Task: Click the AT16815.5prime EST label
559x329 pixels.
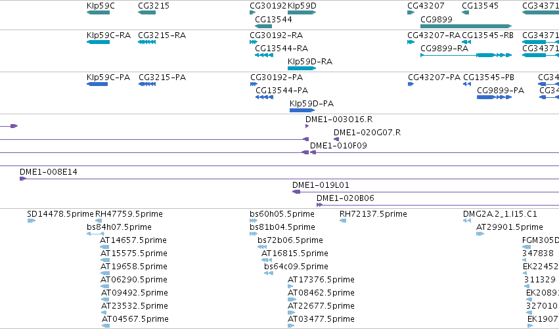Action: pyautogui.click(x=295, y=253)
